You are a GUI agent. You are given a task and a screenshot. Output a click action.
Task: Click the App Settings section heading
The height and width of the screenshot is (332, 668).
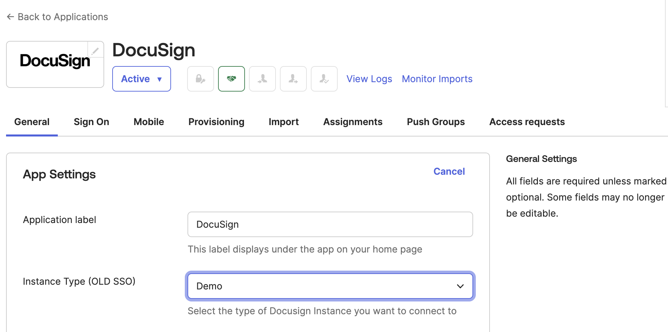point(59,174)
